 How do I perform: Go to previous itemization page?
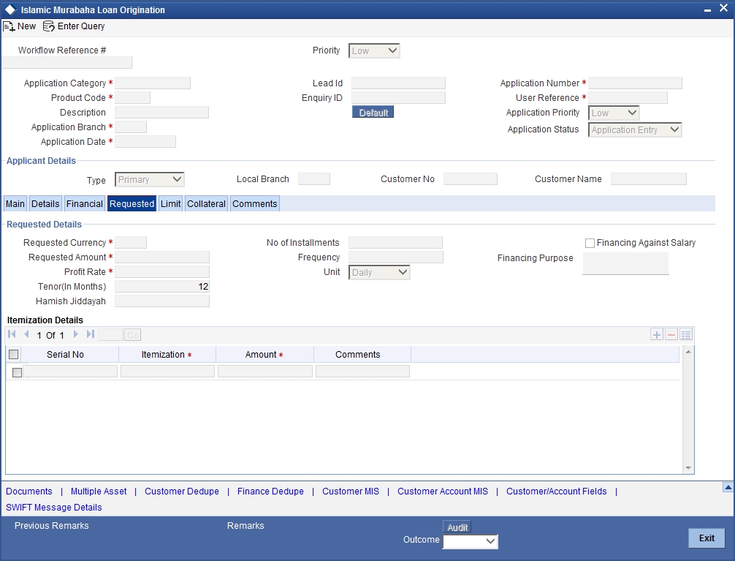[26, 334]
